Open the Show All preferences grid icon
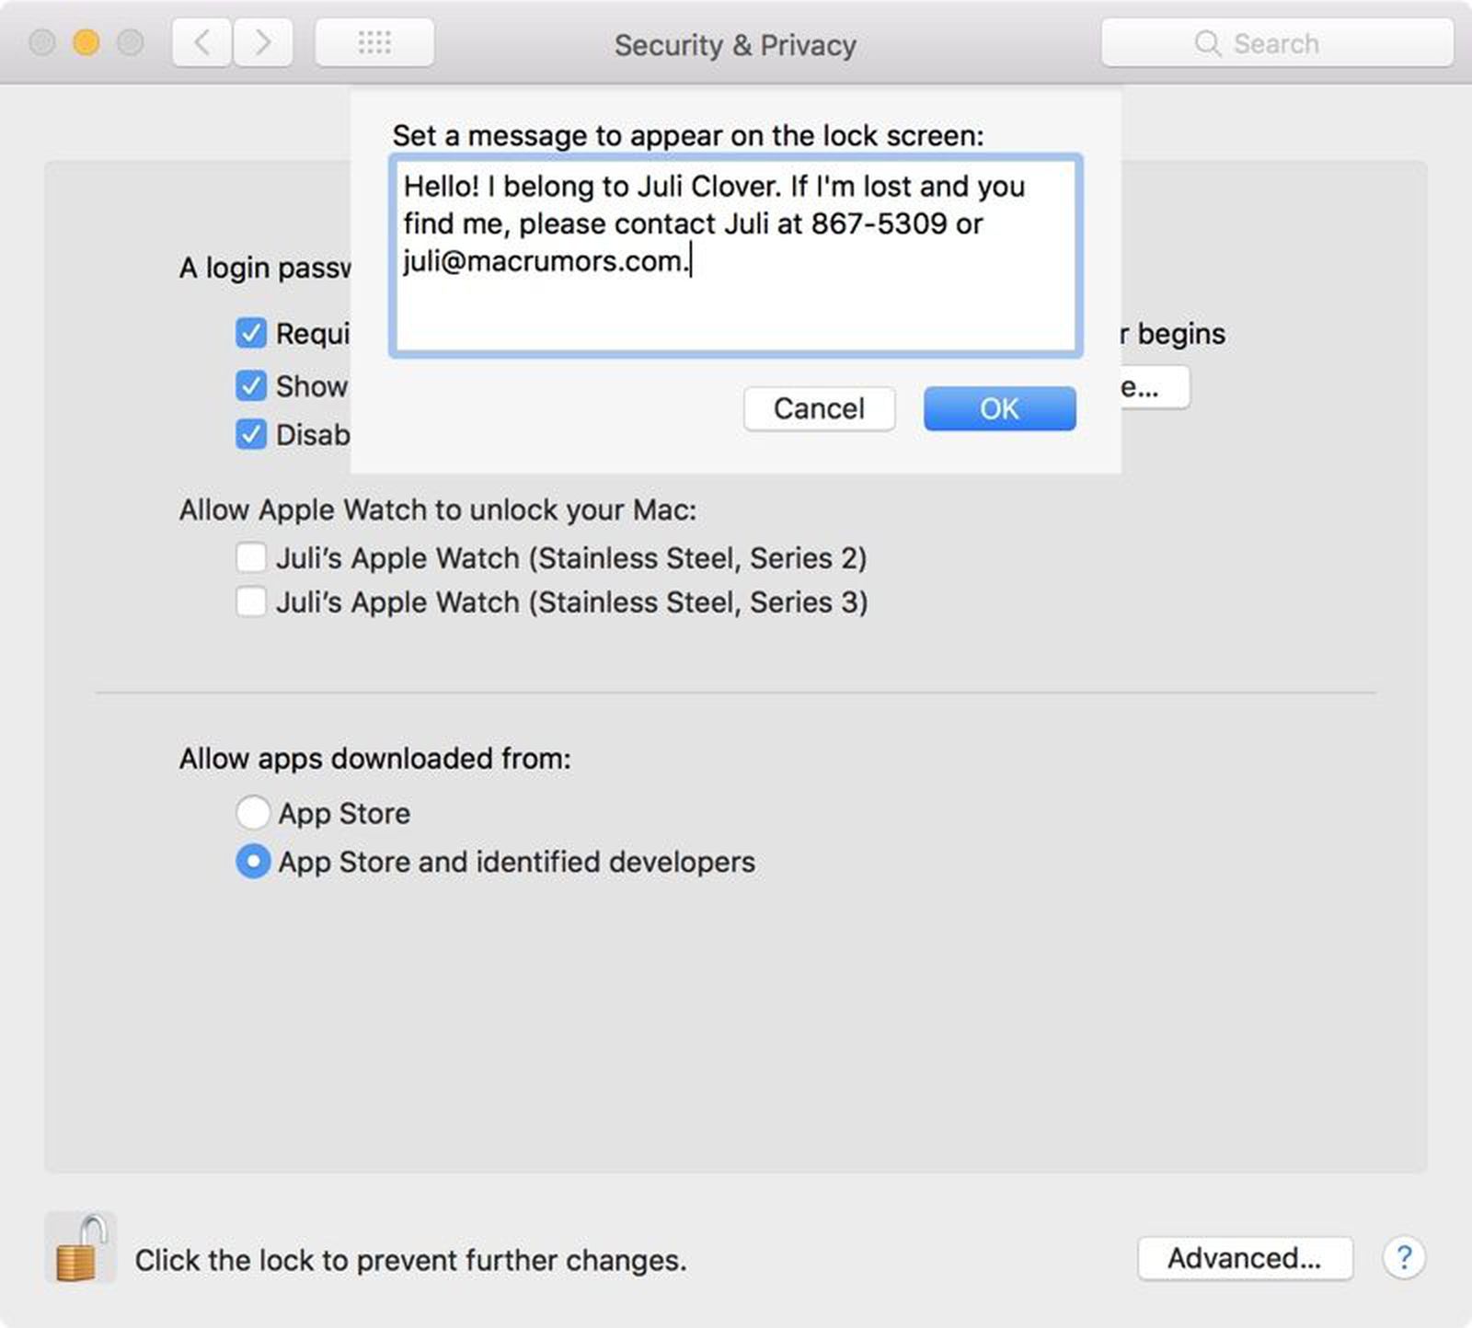1472x1328 pixels. point(374,42)
